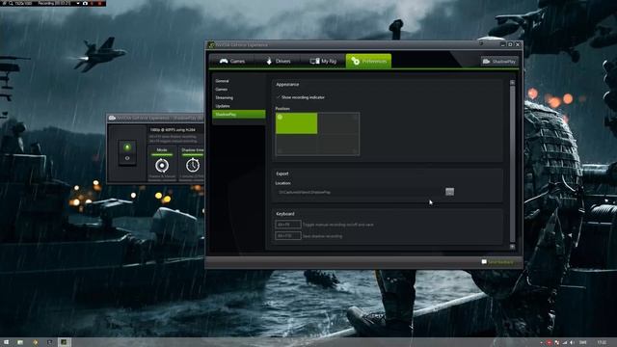Choose top-left indicator position

pyautogui.click(x=296, y=123)
